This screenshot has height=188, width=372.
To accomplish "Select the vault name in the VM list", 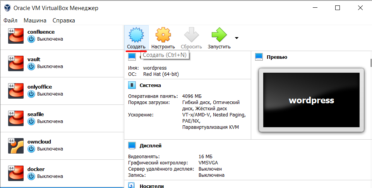I will pos(34,60).
